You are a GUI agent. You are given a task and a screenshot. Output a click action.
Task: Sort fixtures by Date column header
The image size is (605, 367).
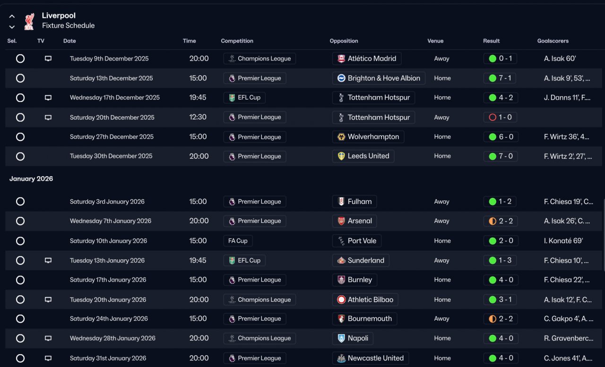click(69, 41)
